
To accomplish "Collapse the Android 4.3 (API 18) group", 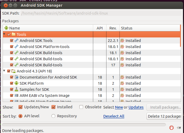I will [4, 71].
